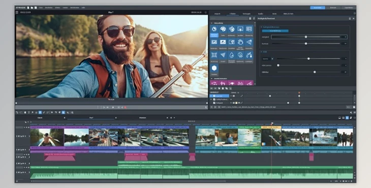This screenshot has width=371, height=188.
Task: Expand the first keyframe row tree arrow
Action: click(211, 96)
